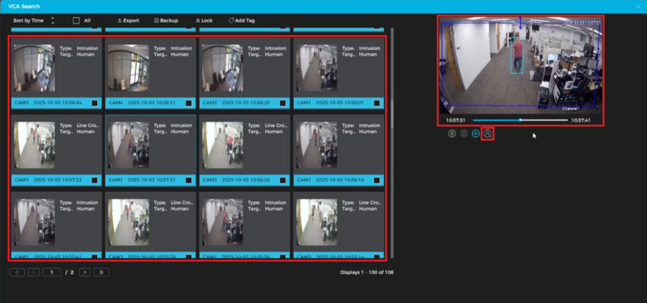Go to the next results page

pos(85,272)
